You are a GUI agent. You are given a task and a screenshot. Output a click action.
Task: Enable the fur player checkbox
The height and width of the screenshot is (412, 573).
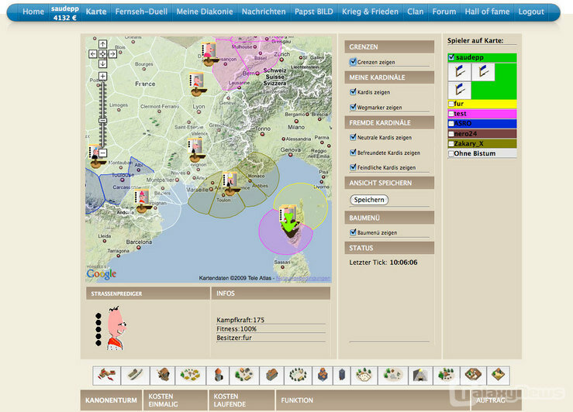[x=452, y=104]
